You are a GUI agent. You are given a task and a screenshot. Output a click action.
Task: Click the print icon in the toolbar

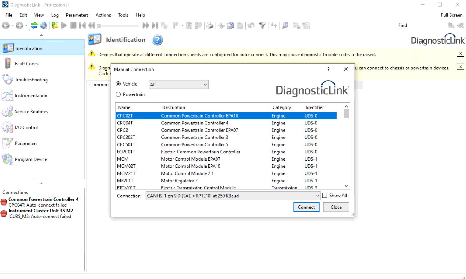tap(210, 26)
